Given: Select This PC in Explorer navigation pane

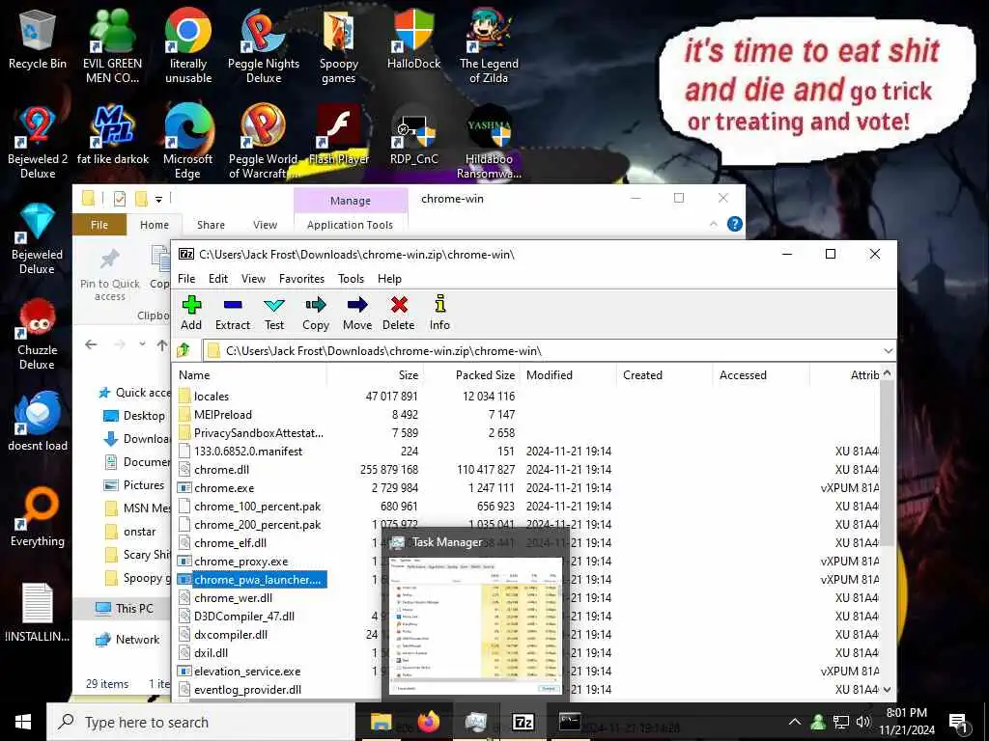Looking at the screenshot, I should [133, 608].
